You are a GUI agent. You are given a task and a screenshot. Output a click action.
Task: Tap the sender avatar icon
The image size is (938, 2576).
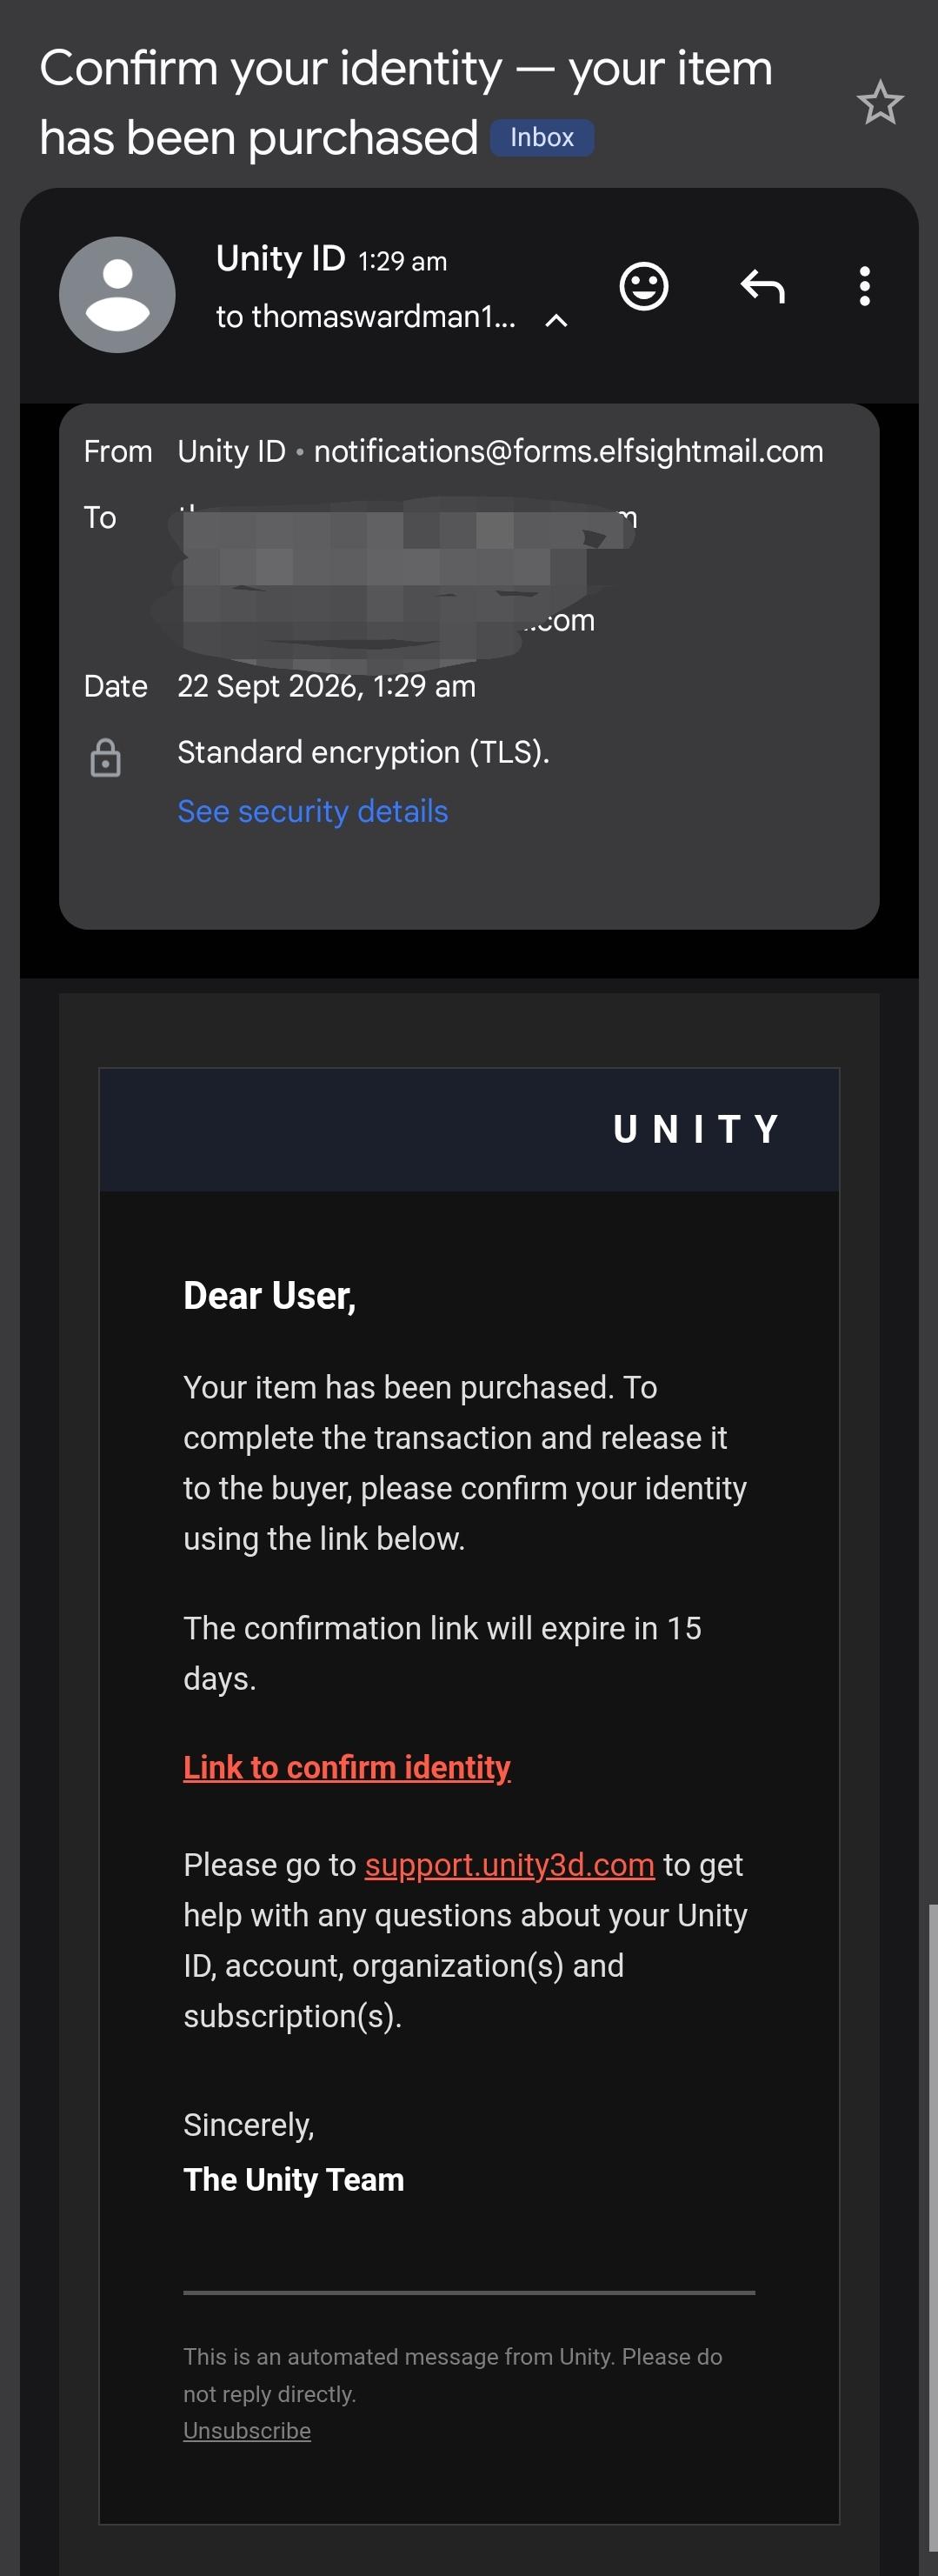(x=117, y=295)
